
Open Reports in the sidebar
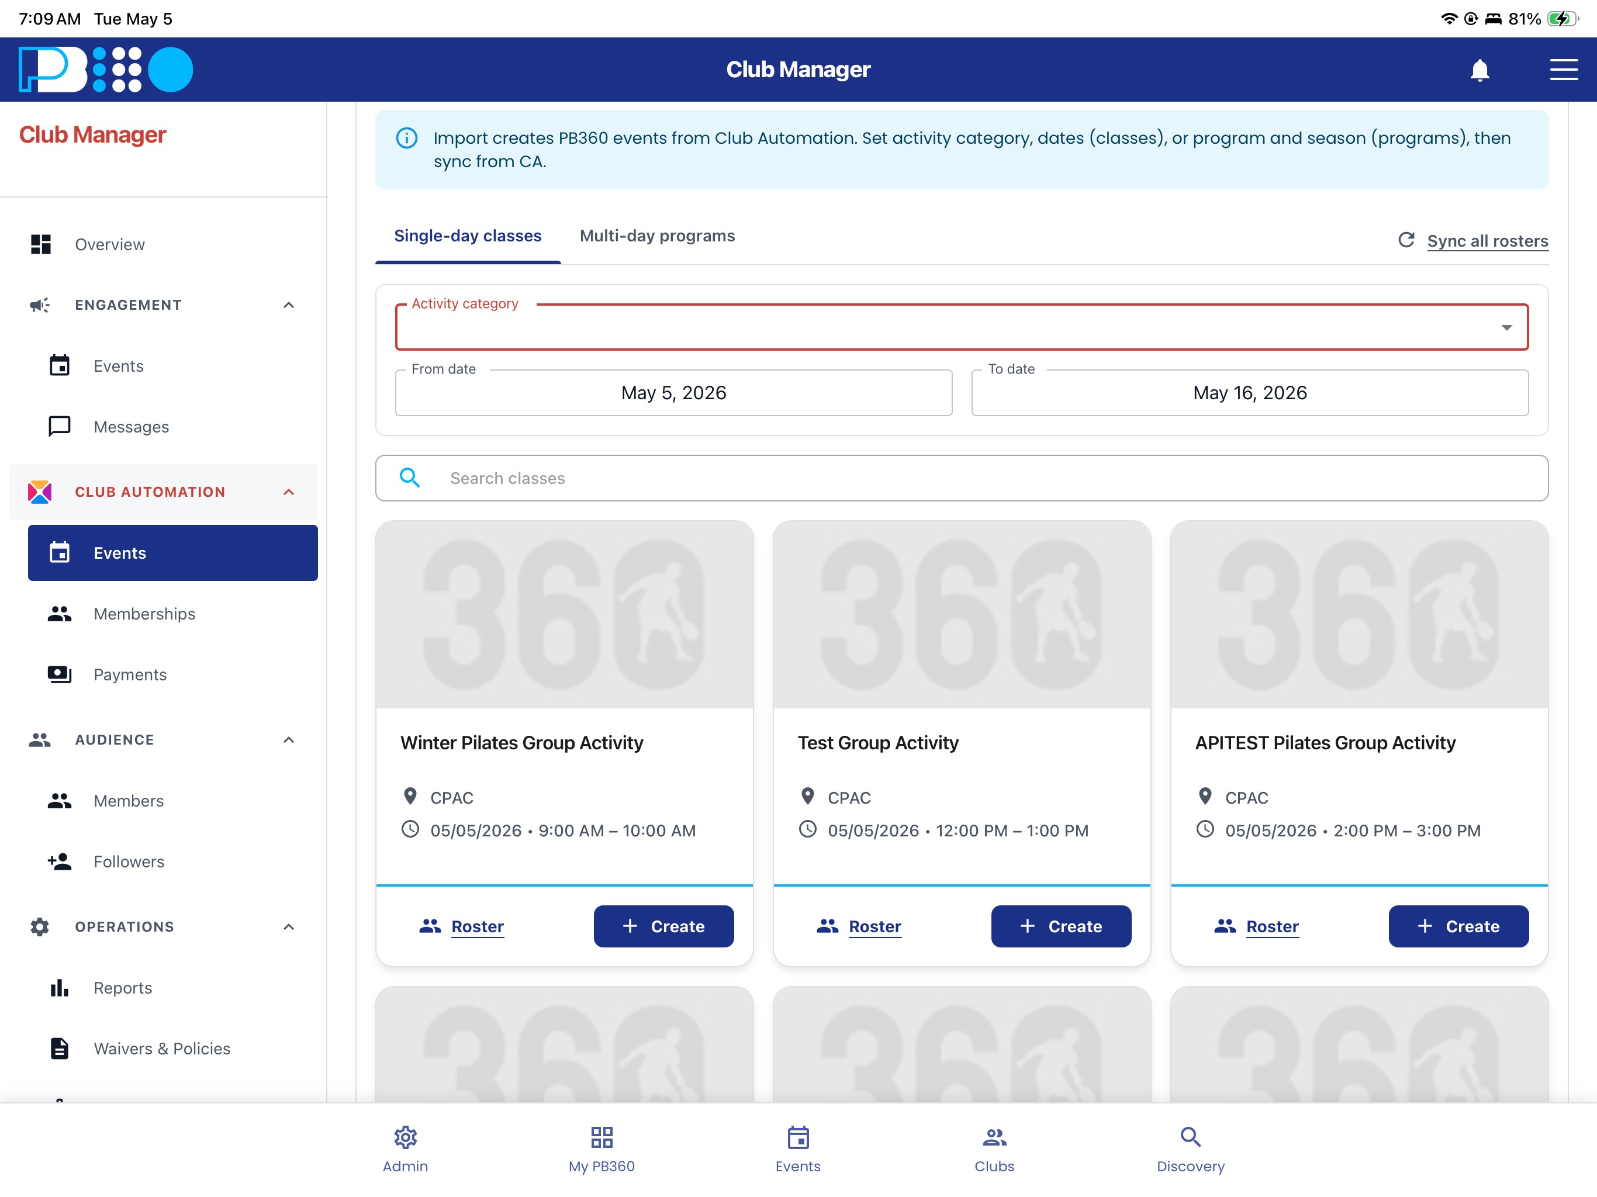click(172, 988)
